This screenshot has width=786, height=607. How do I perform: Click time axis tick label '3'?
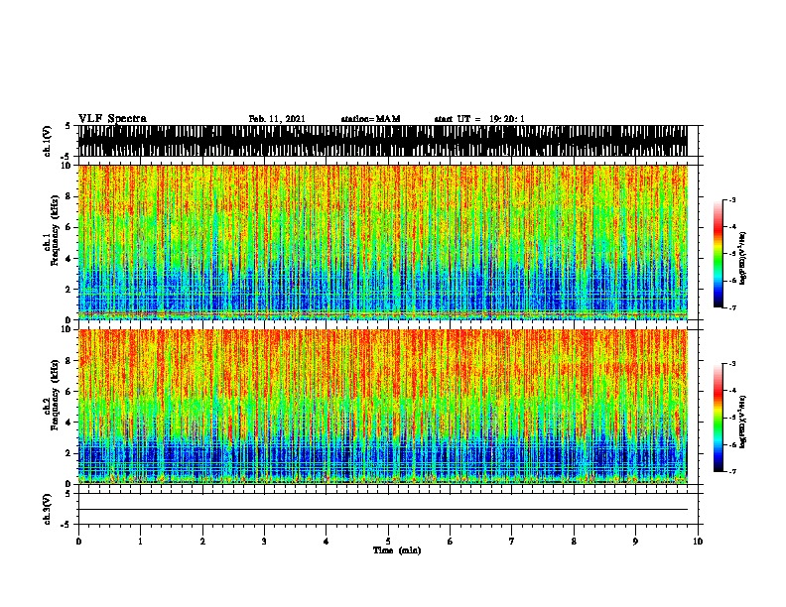point(264,542)
